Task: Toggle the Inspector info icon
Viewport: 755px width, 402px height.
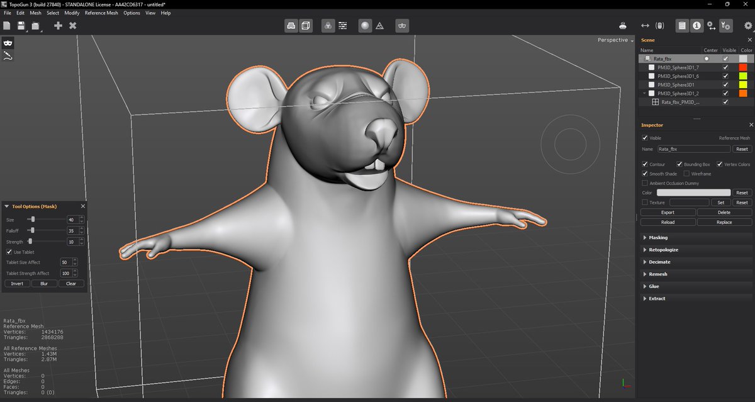Action: coord(696,26)
